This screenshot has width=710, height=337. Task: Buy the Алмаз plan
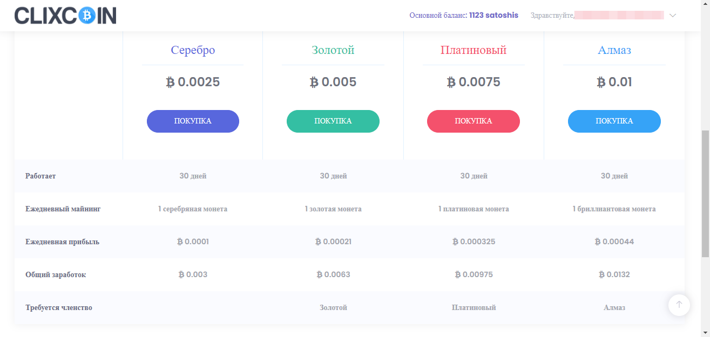click(x=614, y=121)
